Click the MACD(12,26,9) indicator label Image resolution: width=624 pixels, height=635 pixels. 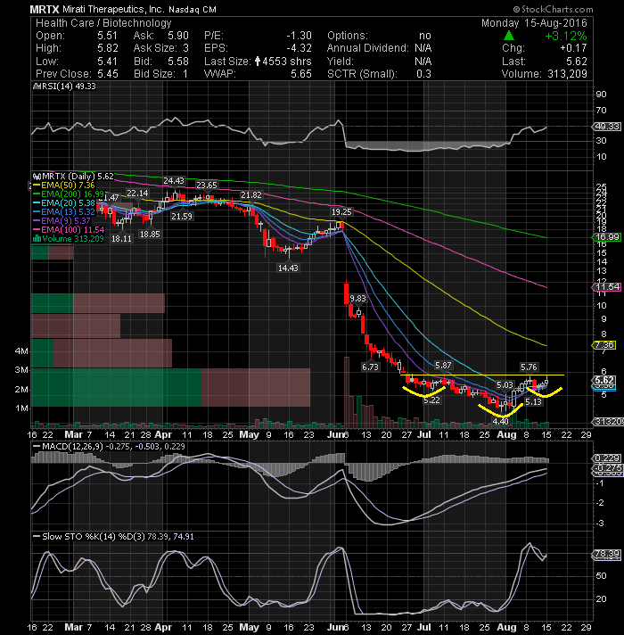(x=73, y=446)
